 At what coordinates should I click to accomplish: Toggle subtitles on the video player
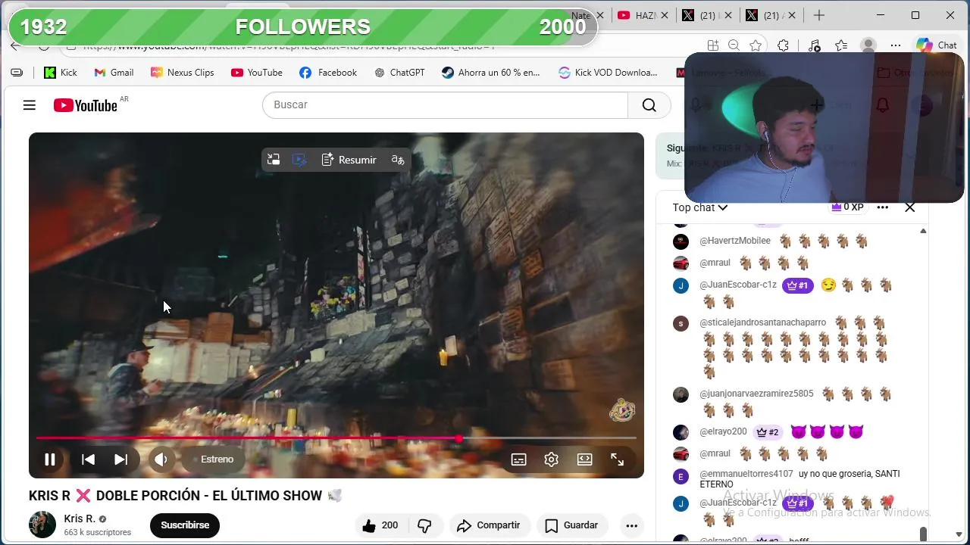(518, 459)
